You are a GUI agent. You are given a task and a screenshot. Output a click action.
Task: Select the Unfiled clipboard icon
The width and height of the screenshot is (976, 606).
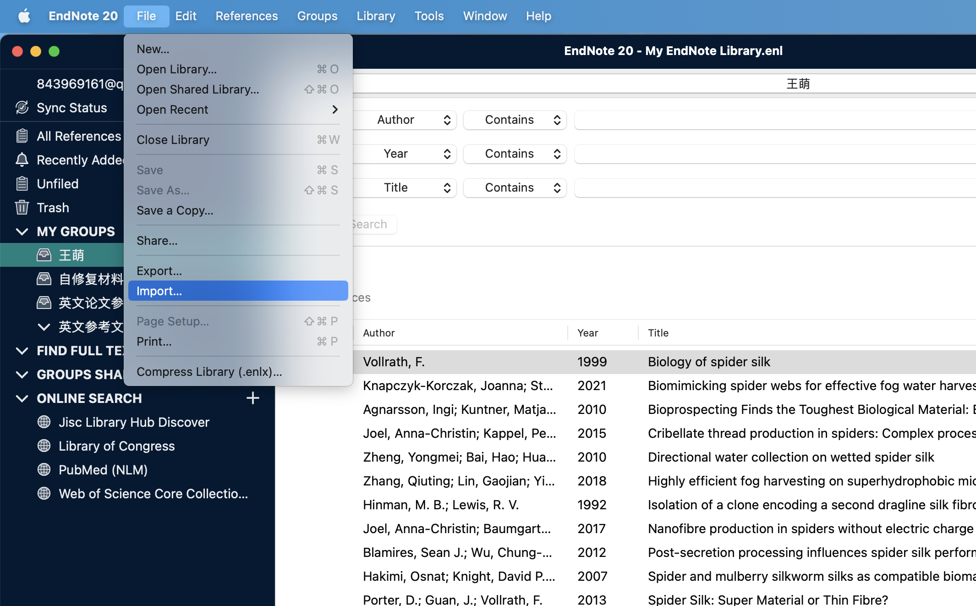pos(22,184)
